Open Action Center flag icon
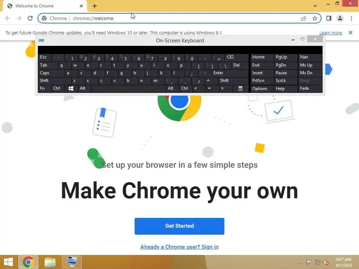This screenshot has height=269, width=359. point(309,262)
